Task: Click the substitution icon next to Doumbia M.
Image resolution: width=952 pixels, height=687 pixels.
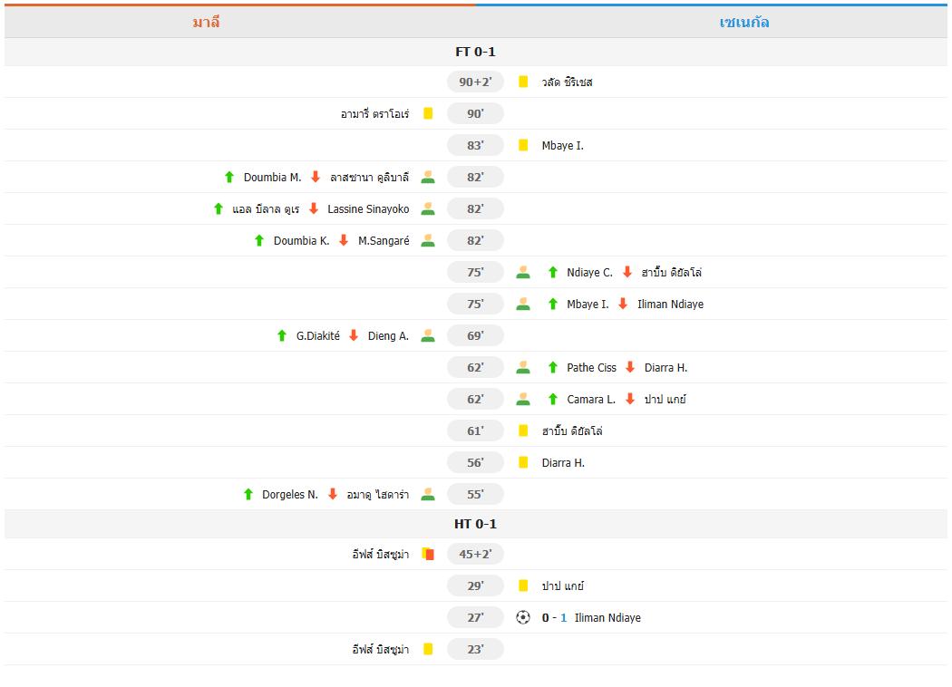Action: pyautogui.click(x=427, y=177)
